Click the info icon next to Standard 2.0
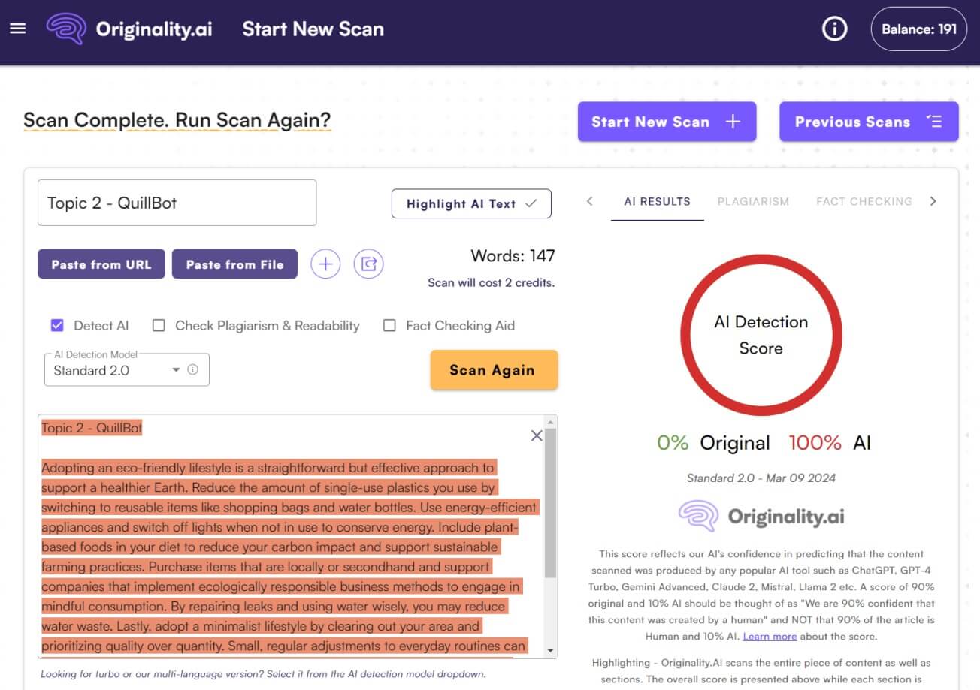The height and width of the screenshot is (690, 980). 193,369
